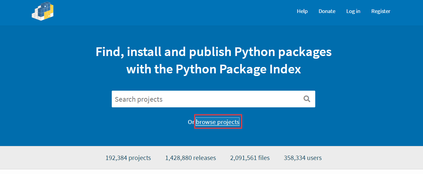Viewport: 423px width, 174px height.
Task: Go to Log in
Action: pyautogui.click(x=353, y=11)
